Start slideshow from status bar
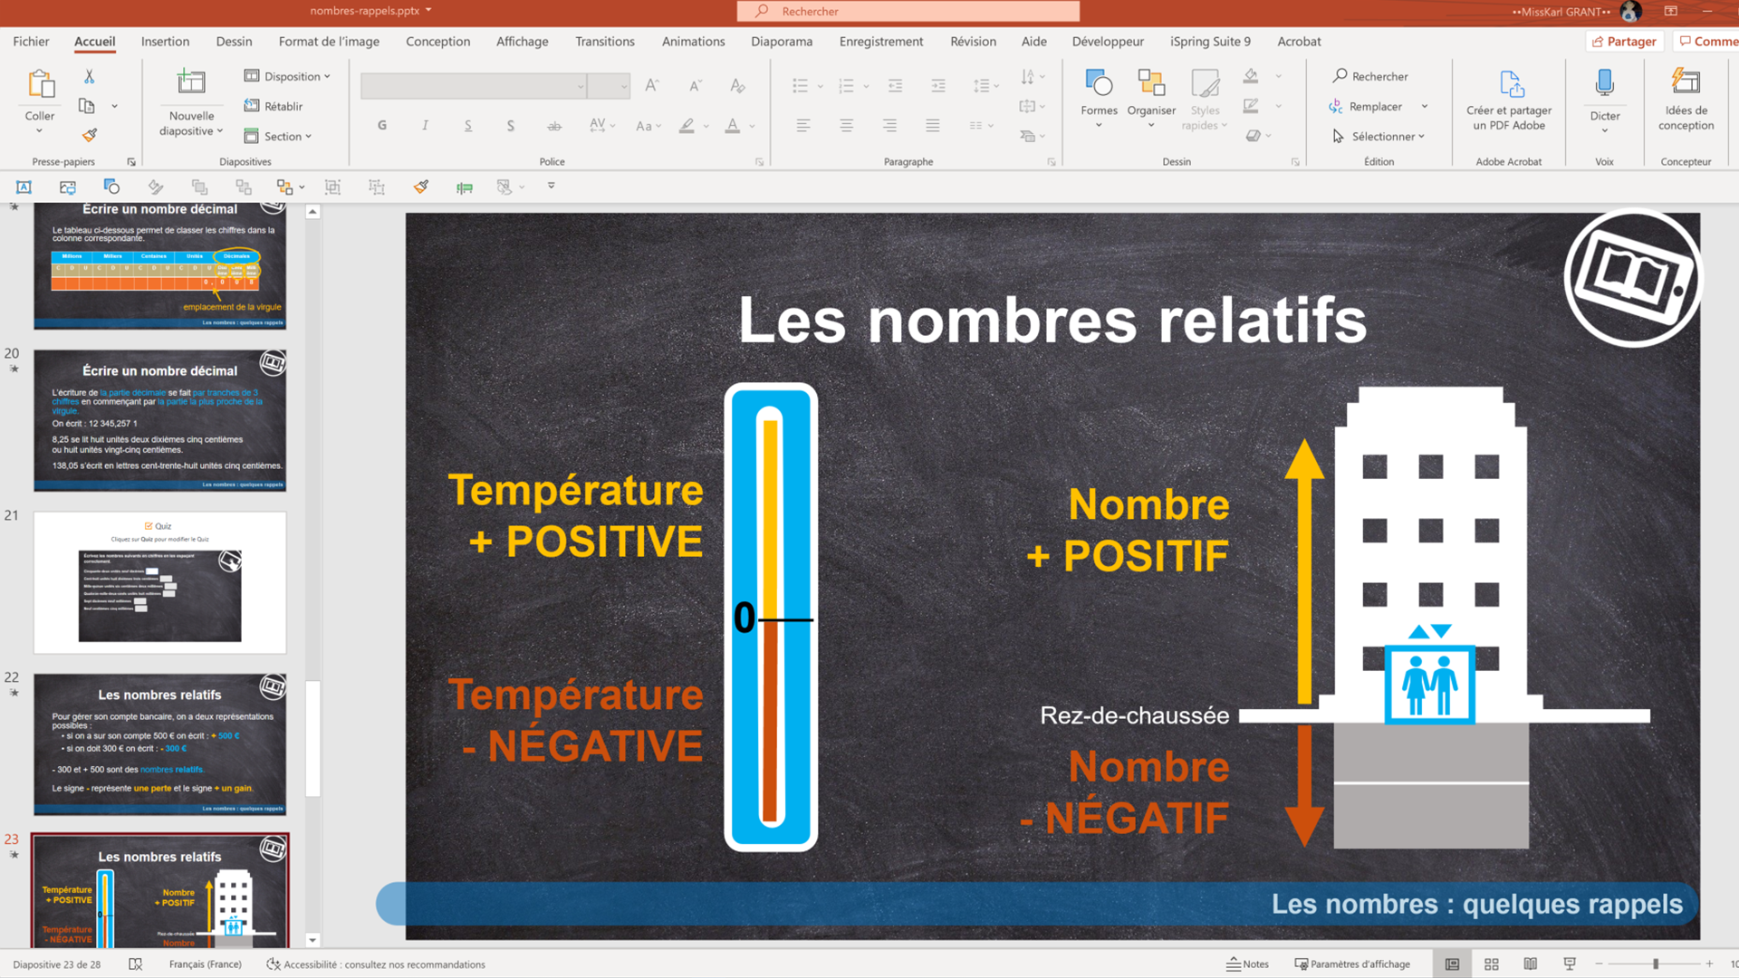Image resolution: width=1739 pixels, height=978 pixels. 1570,964
